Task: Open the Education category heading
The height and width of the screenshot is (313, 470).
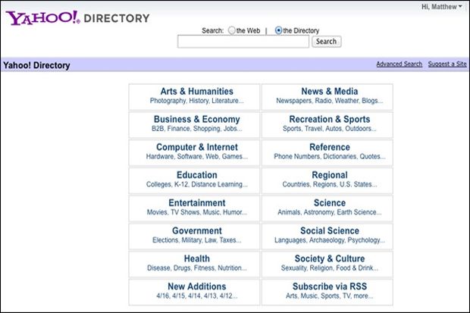Action: point(197,175)
